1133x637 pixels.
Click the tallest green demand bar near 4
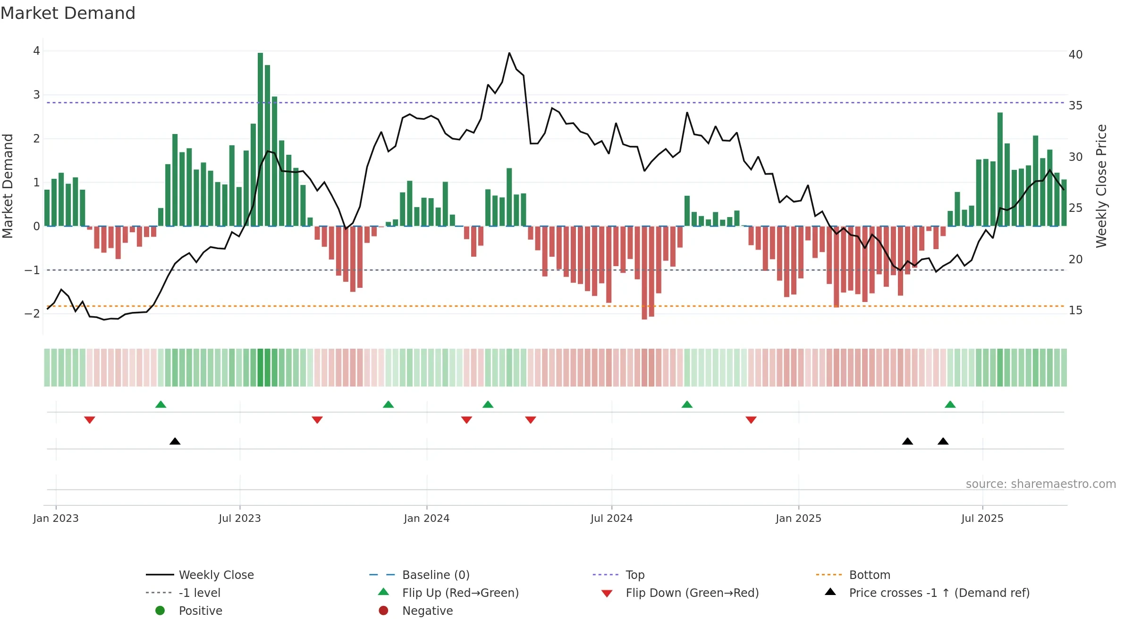pos(261,139)
